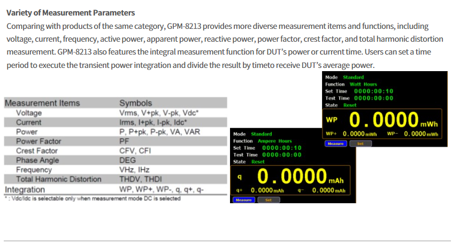Viewport: 452px width, 246px height.
Task: Select the 'P, P+pk, P-pk, VA, VAR' cell
Action: tap(160, 132)
